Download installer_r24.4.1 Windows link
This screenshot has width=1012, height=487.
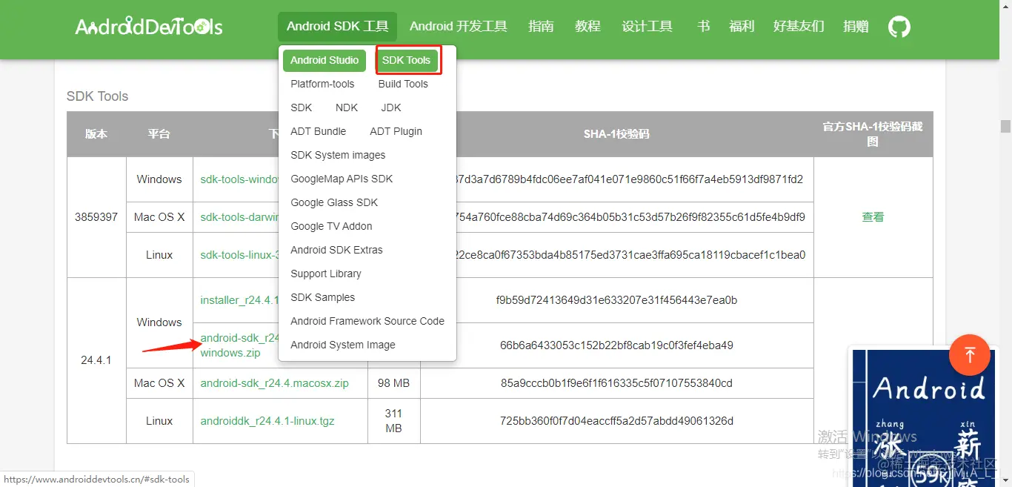239,300
